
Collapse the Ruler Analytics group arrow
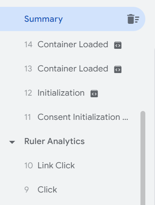point(12,142)
